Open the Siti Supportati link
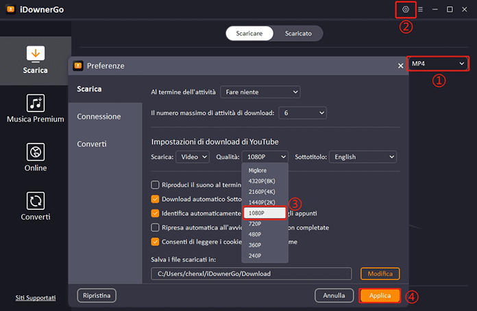The width and height of the screenshot is (477, 311). pyautogui.click(x=36, y=298)
